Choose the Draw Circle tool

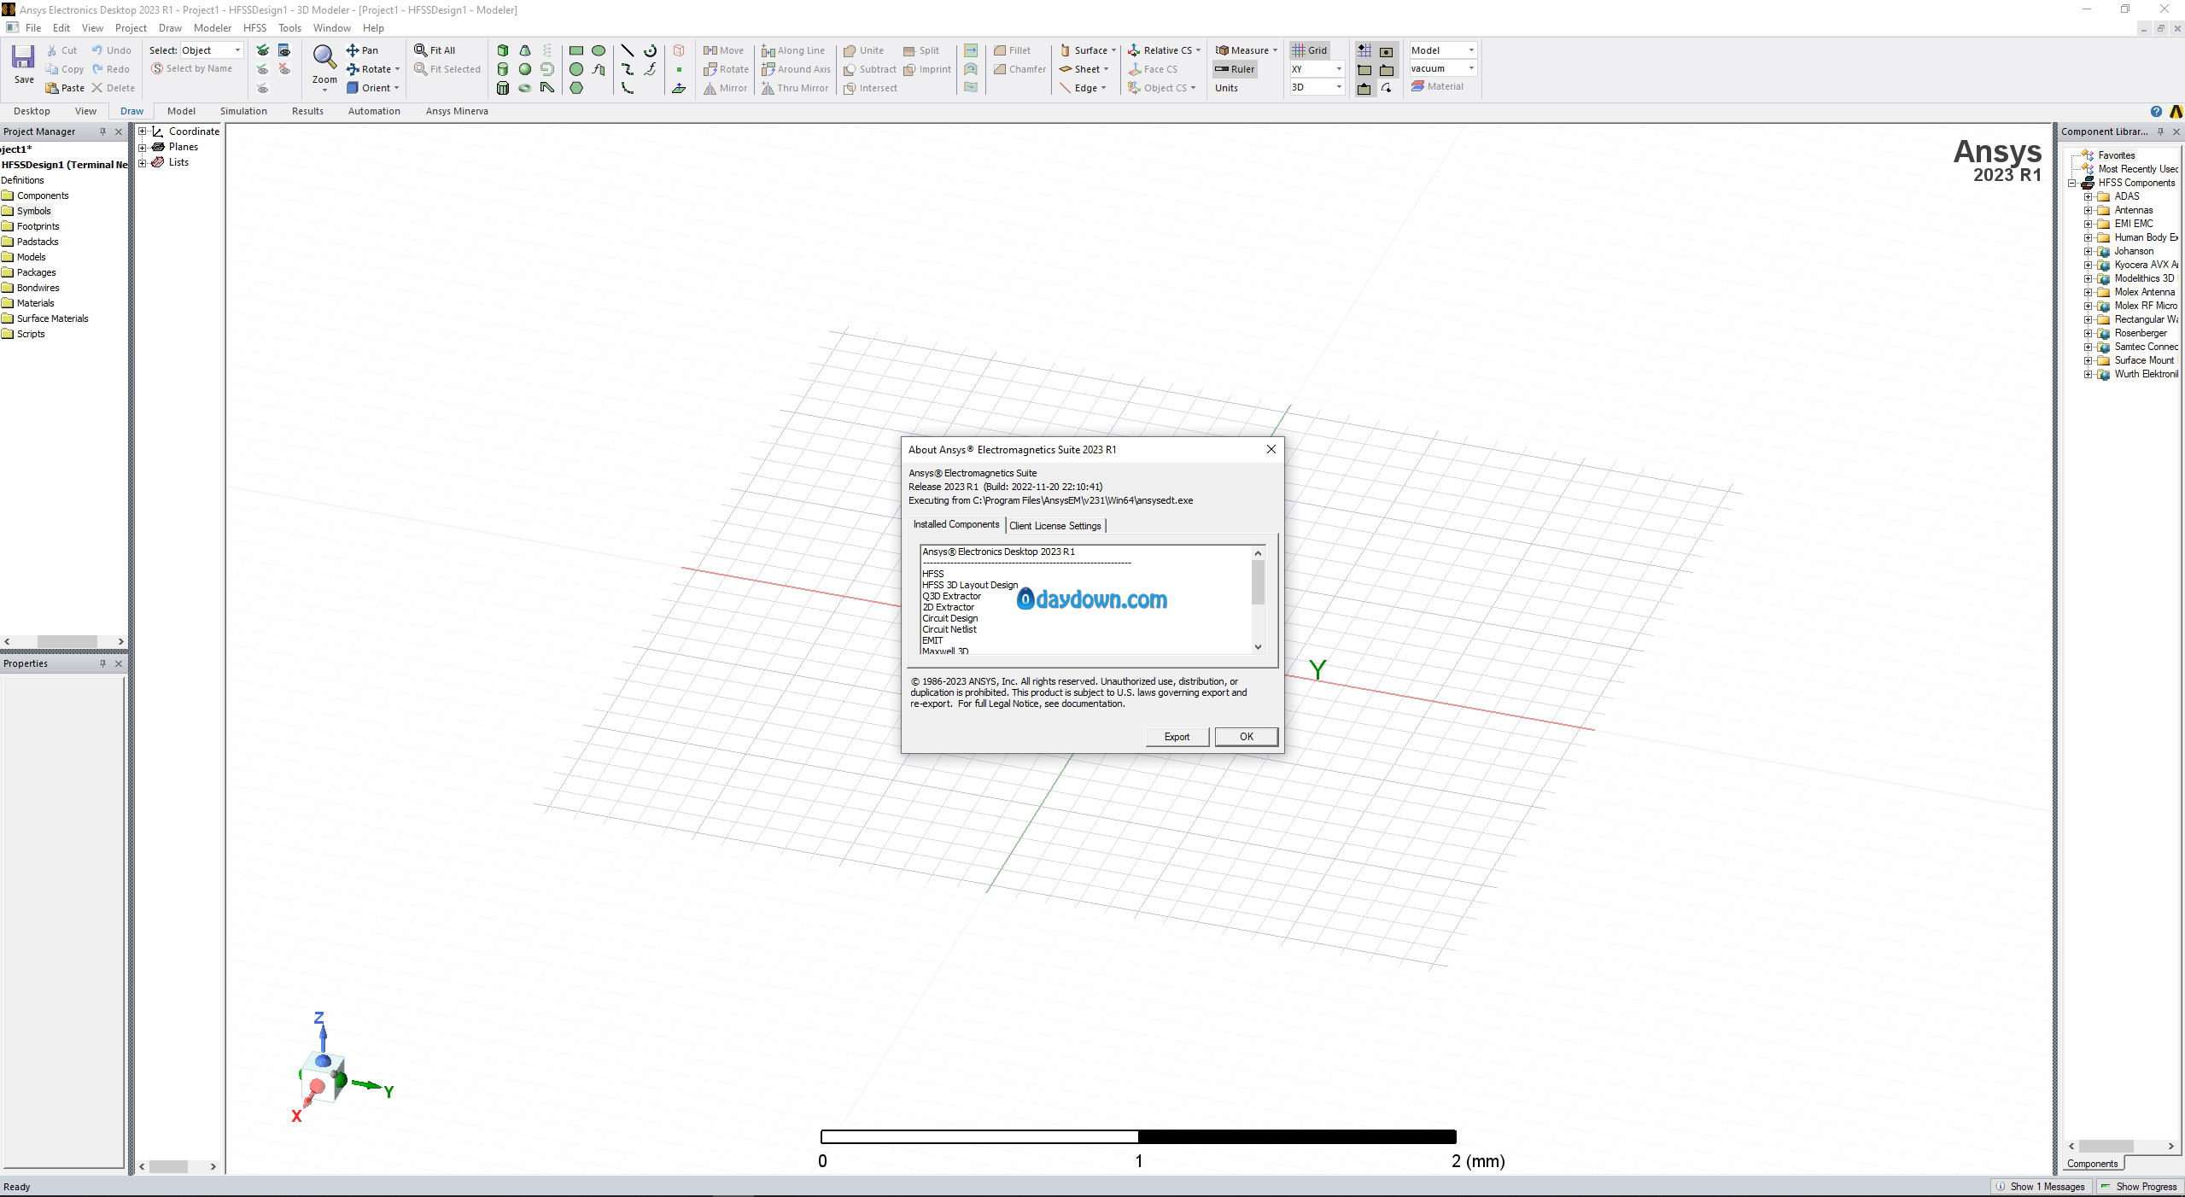pyautogui.click(x=576, y=69)
